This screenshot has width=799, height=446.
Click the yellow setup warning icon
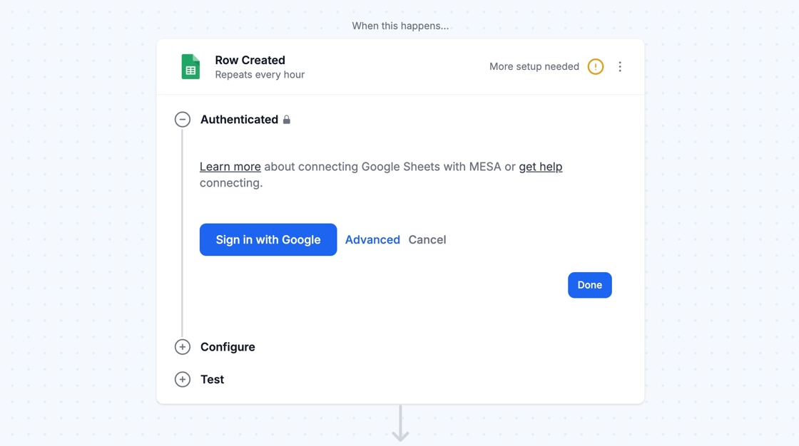pos(596,67)
